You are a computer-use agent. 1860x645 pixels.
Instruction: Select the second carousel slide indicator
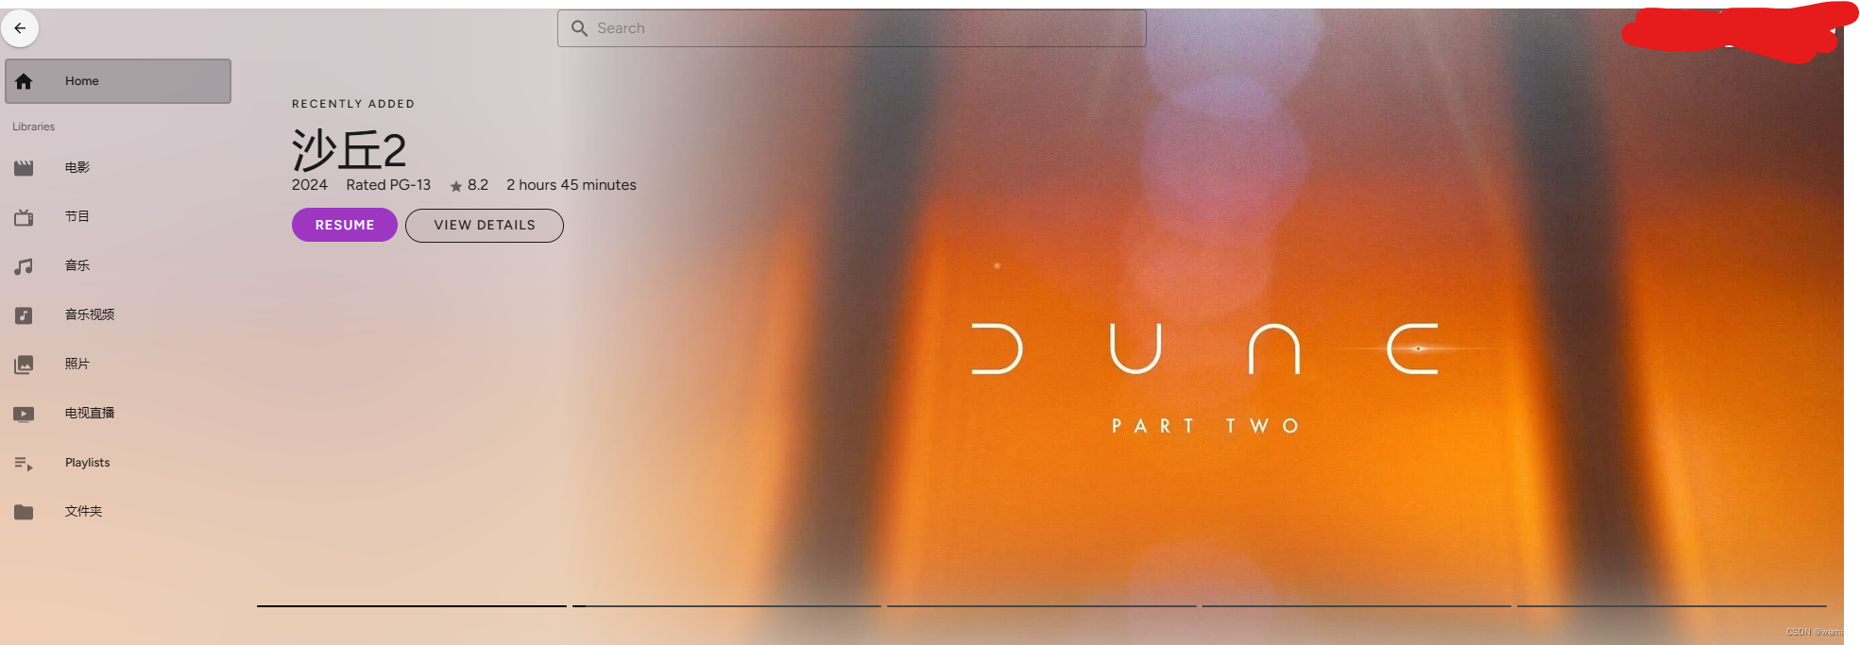click(726, 606)
